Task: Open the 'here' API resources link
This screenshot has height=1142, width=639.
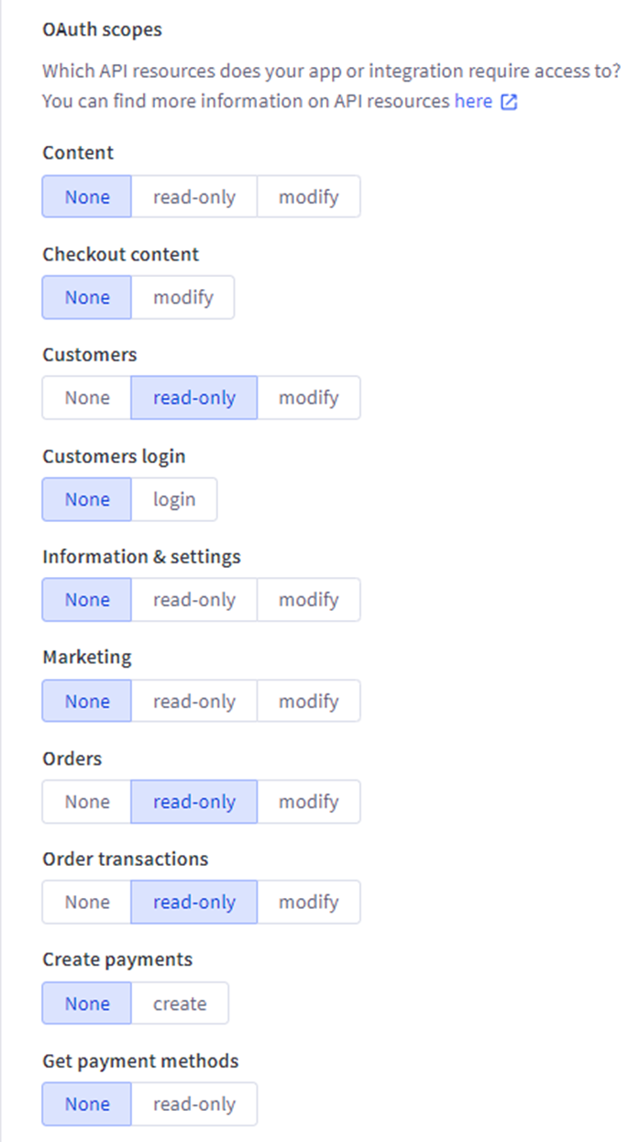Action: (473, 102)
